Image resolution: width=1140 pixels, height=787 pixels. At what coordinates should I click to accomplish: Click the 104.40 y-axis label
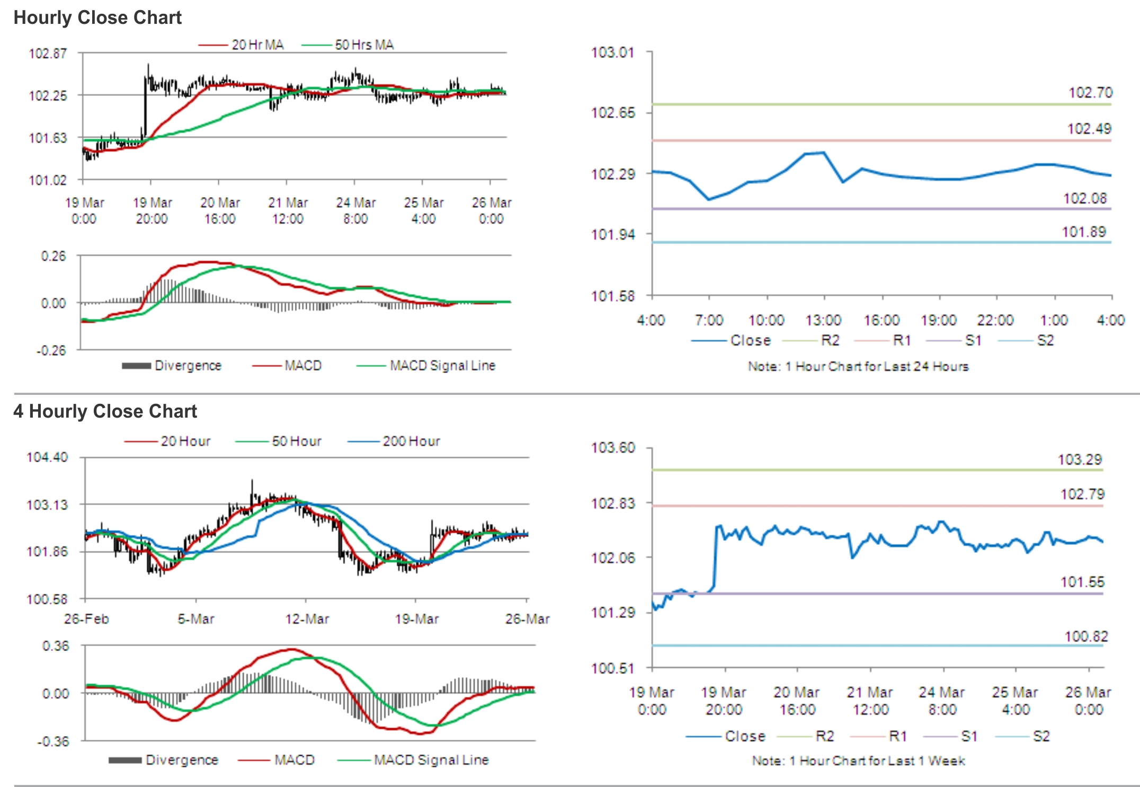[x=47, y=457]
